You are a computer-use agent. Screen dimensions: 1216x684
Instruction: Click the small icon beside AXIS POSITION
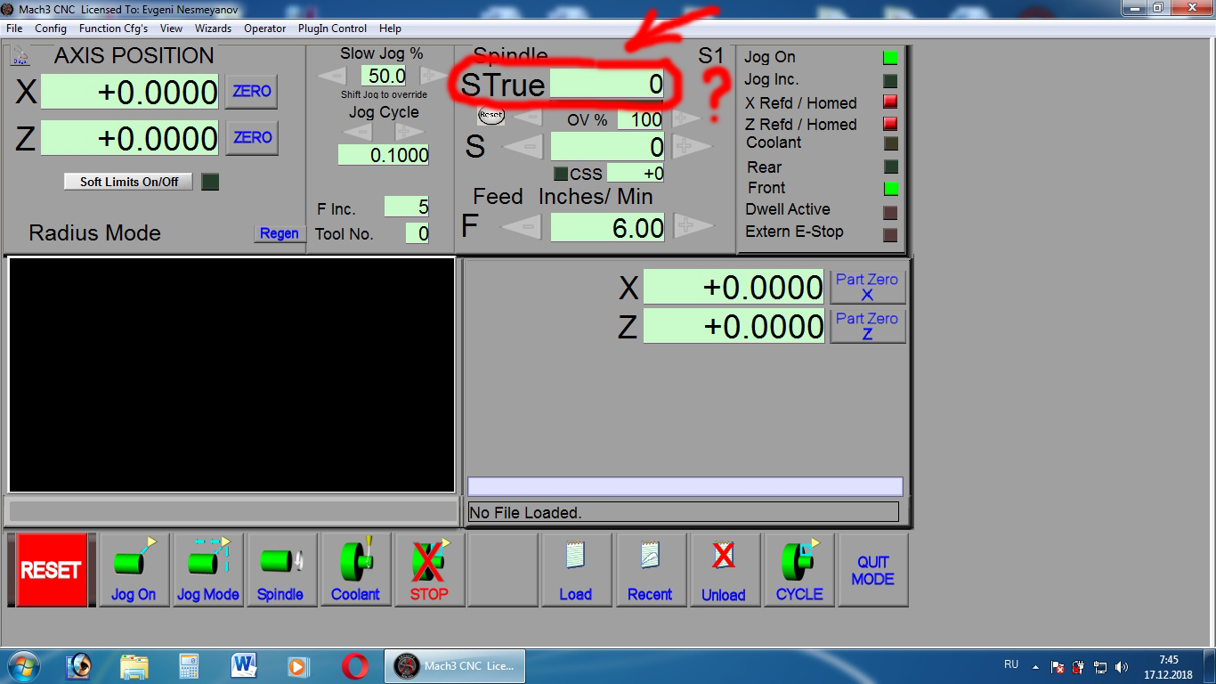coord(20,56)
